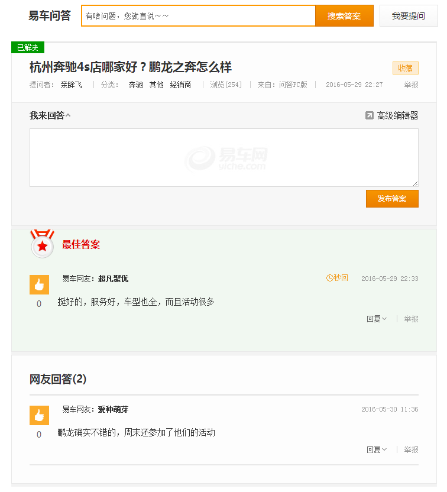The height and width of the screenshot is (492, 447).
Task: Open user profile 超凡聚优
Action: [x=114, y=279]
